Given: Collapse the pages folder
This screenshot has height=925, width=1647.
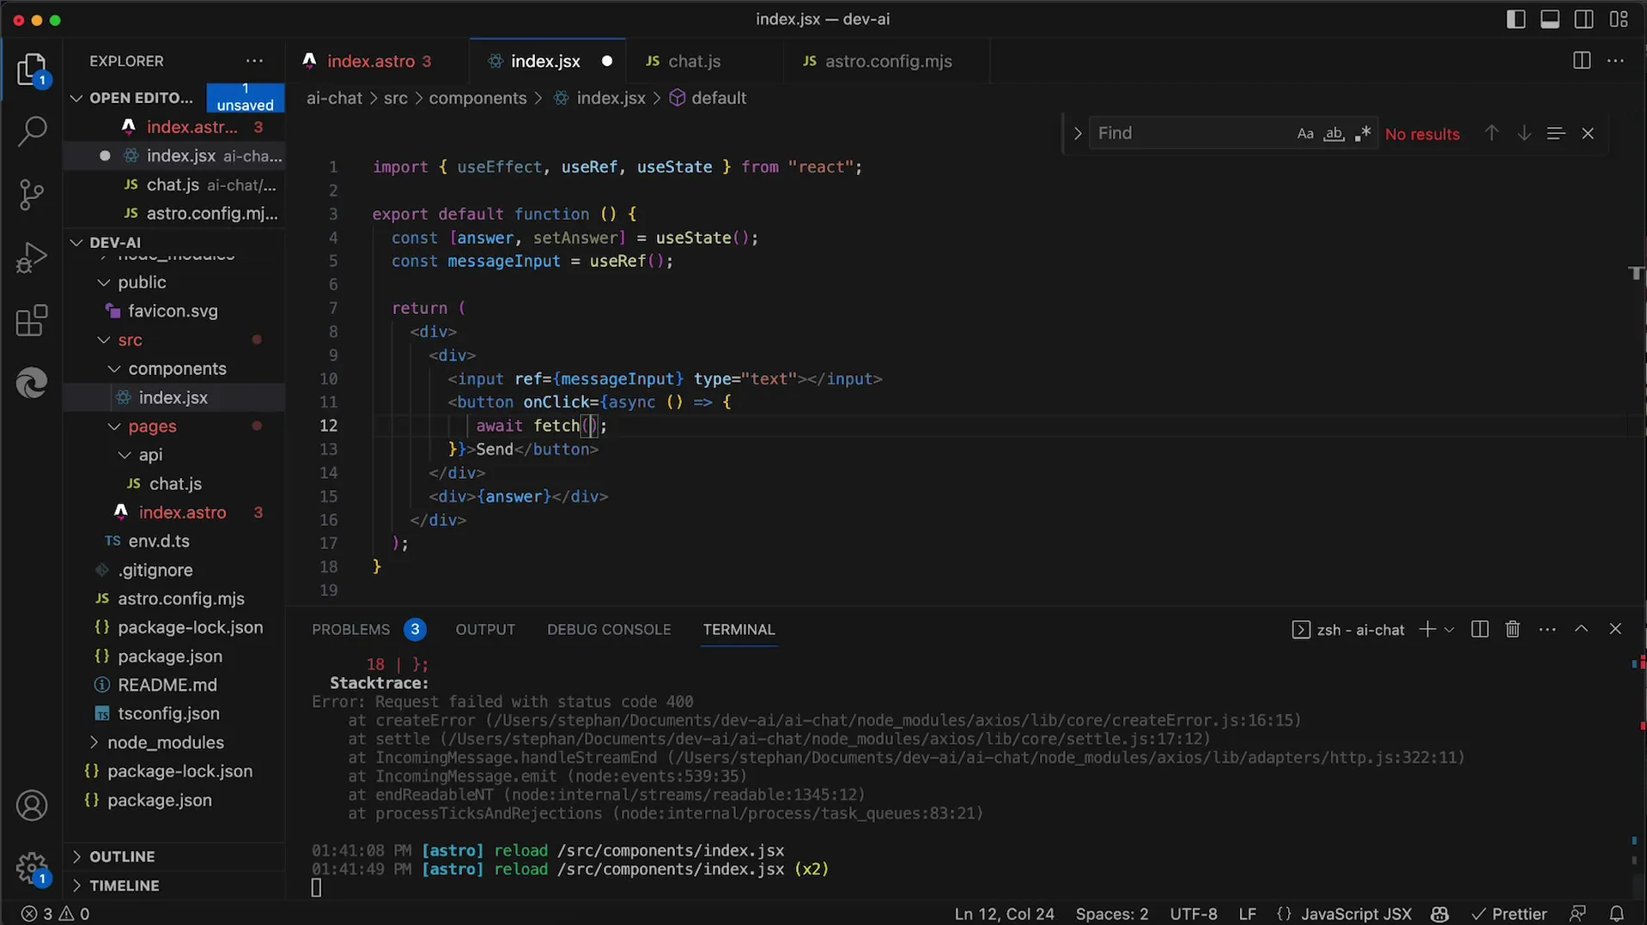Looking at the screenshot, I should click(x=114, y=426).
